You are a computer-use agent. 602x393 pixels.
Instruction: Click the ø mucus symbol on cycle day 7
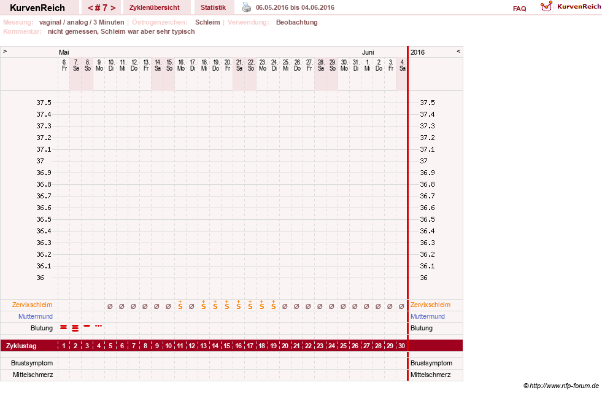click(x=133, y=306)
